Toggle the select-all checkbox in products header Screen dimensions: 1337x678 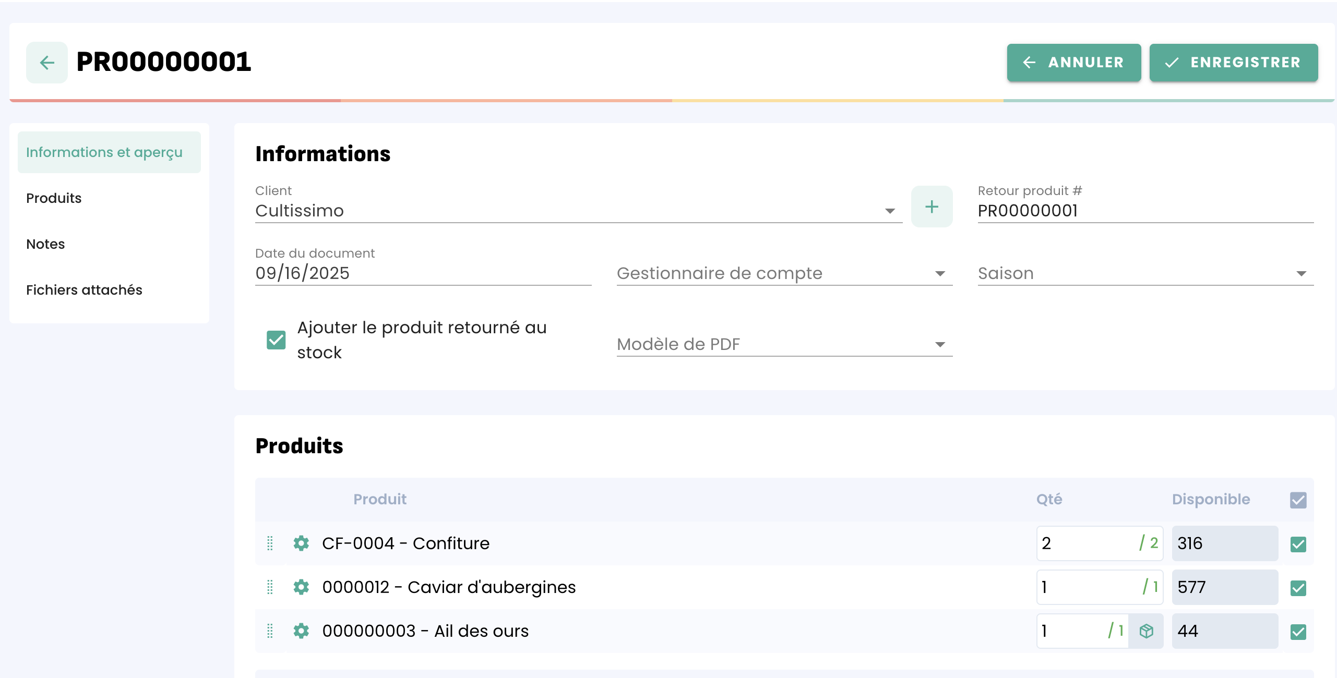pos(1298,500)
